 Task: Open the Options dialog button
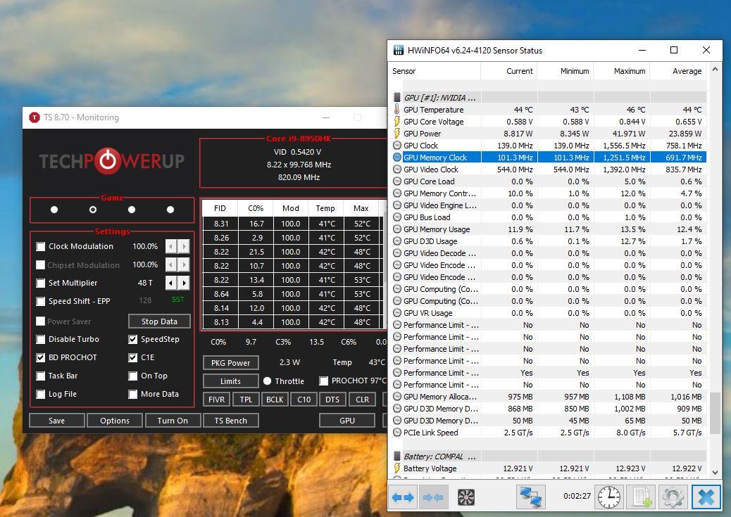pyautogui.click(x=115, y=421)
